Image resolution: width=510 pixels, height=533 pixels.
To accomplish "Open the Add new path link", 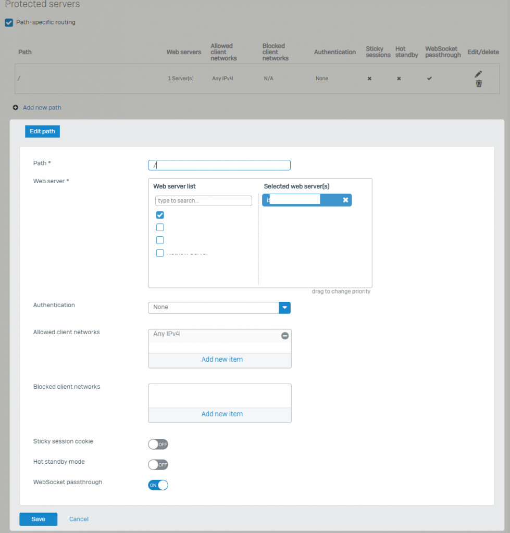I will [42, 108].
